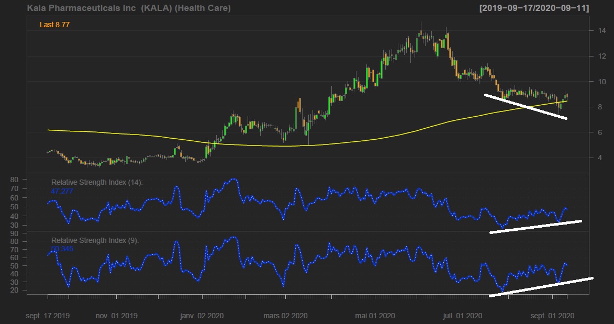Click the 'Last 8.77' price label
The height and width of the screenshot is (324, 614).
point(54,25)
